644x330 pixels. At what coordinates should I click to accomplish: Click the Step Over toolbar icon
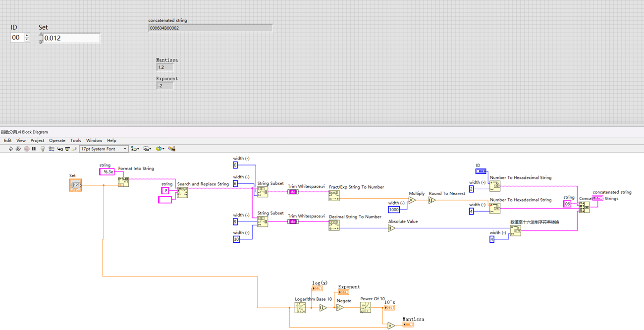click(x=67, y=149)
